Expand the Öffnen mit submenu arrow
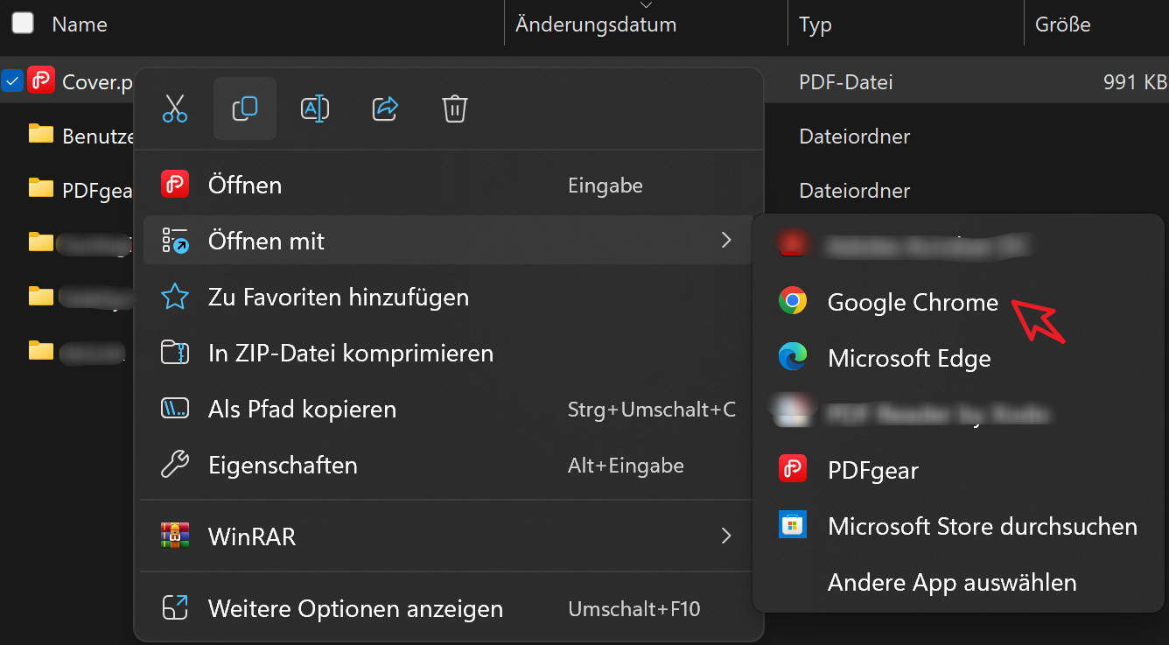 click(725, 240)
